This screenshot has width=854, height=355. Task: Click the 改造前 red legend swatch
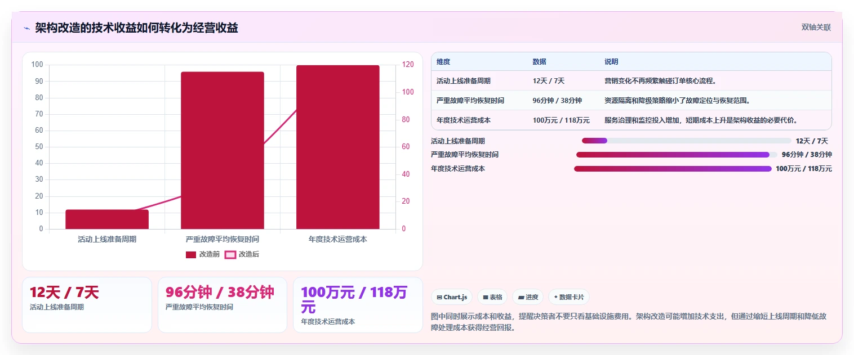(x=191, y=255)
